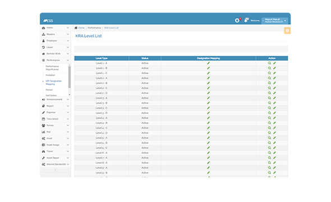Open the Survey sidebar menu
Viewport: 331px width, 202px height.
[56, 125]
